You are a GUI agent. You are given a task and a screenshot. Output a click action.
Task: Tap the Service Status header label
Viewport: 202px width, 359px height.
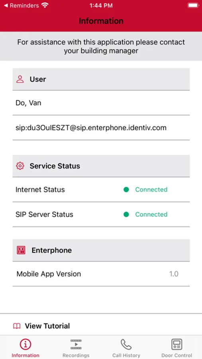tap(55, 166)
